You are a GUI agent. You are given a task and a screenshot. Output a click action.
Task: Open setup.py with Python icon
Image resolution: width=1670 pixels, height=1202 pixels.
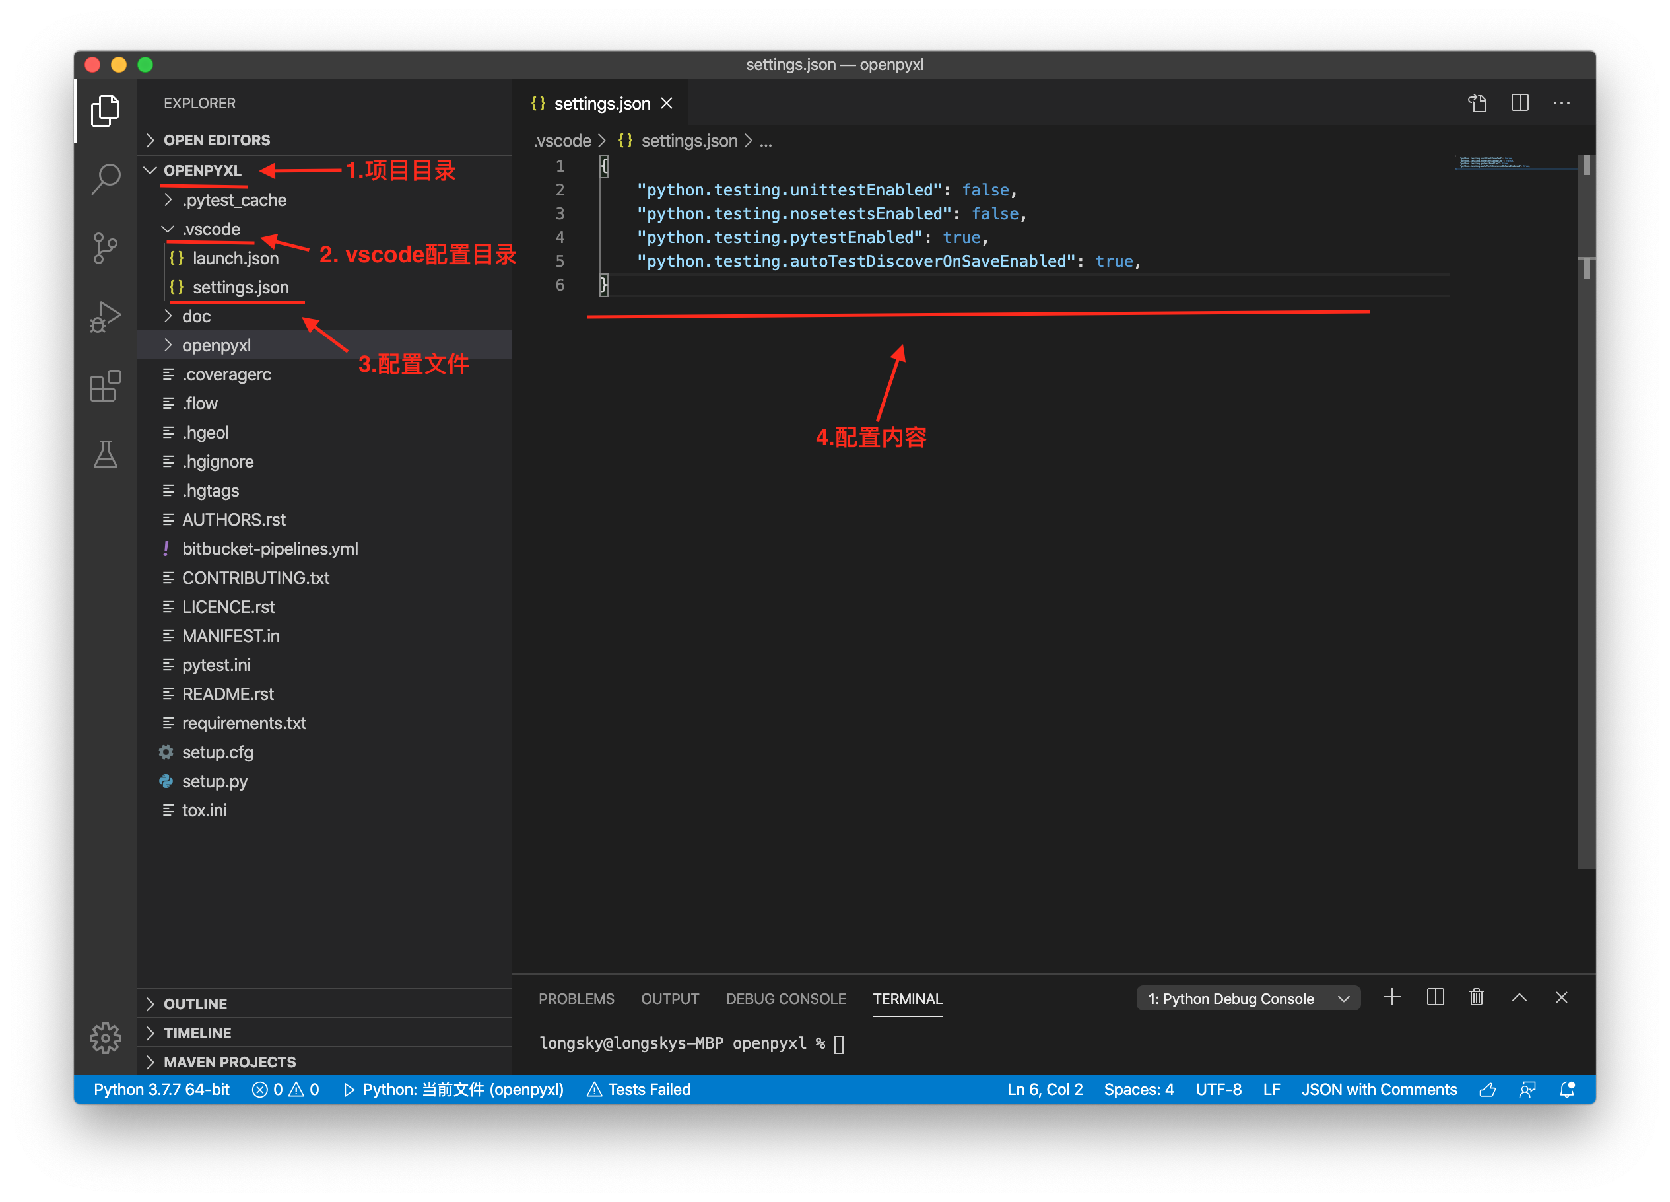coord(214,781)
